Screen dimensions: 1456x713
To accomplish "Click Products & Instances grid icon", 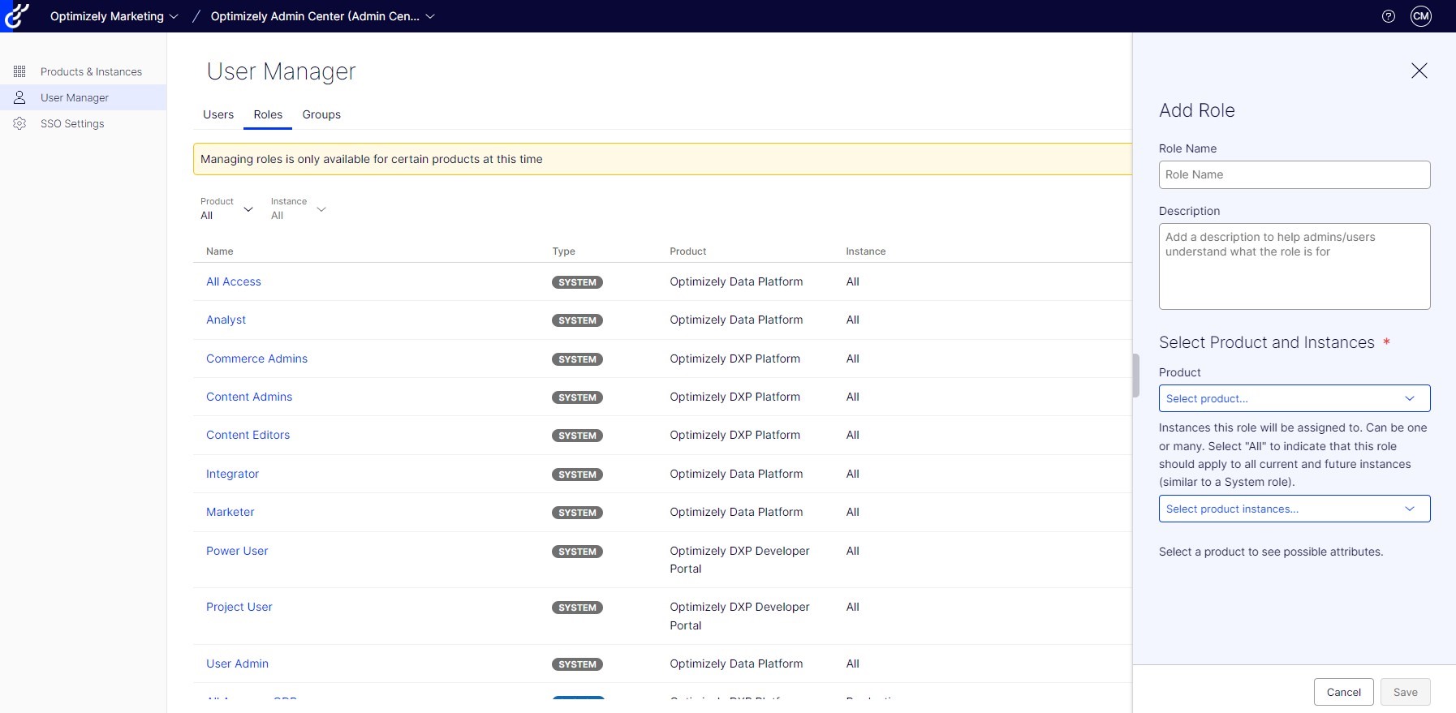I will pyautogui.click(x=19, y=71).
